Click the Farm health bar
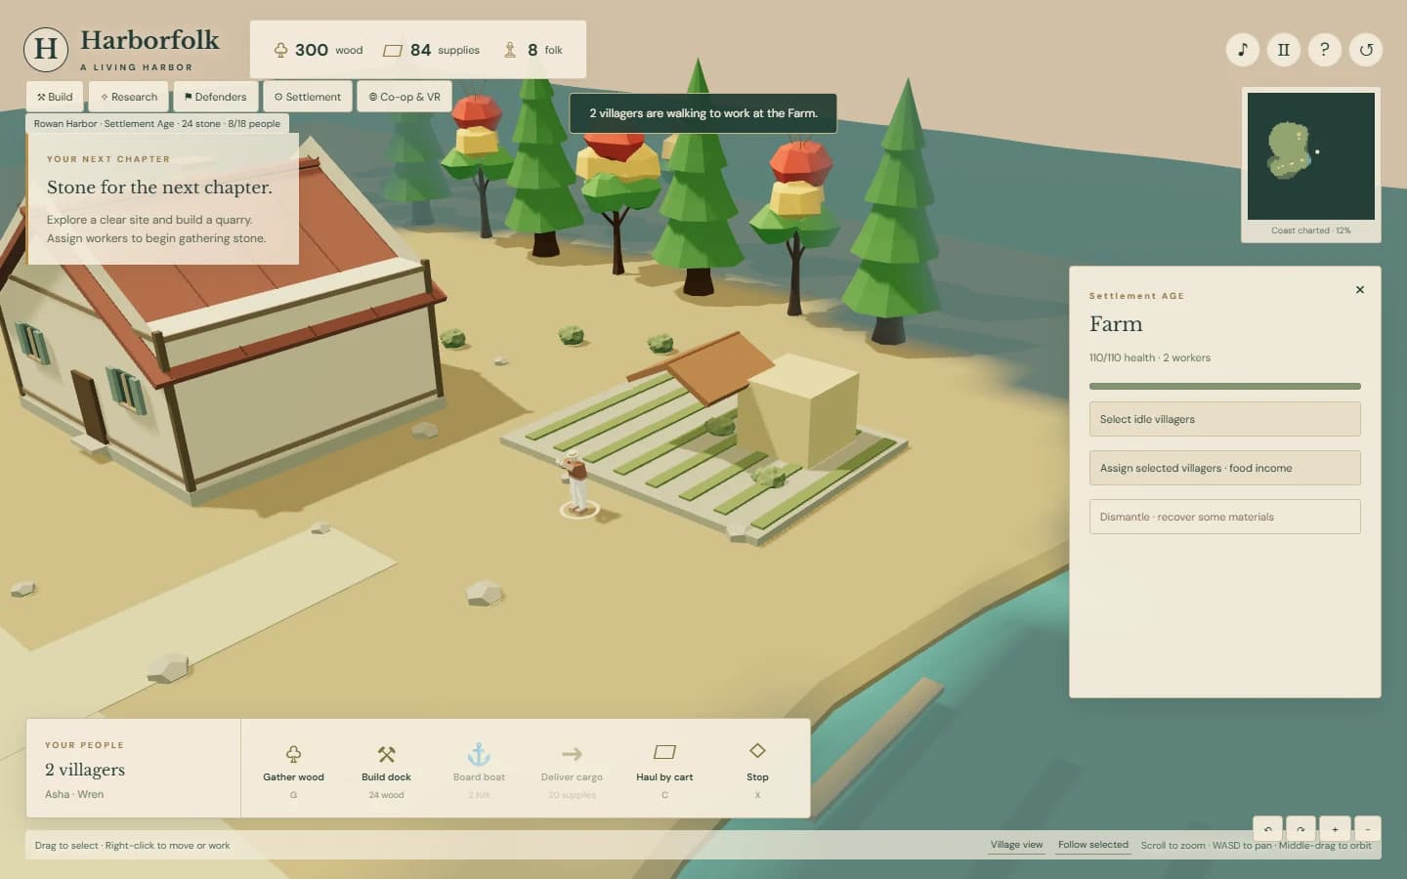Viewport: 1407px width, 879px height. 1224,386
